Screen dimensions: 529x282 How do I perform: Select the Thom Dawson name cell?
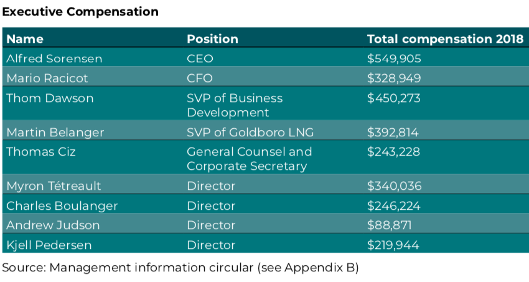pos(50,98)
